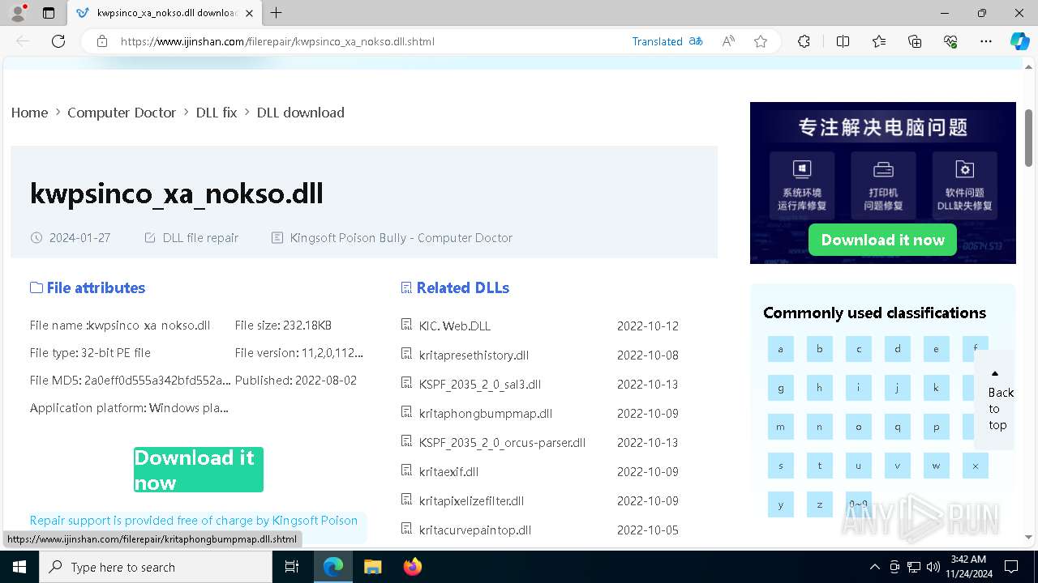
Task: Show translation options icon
Action: (696, 41)
